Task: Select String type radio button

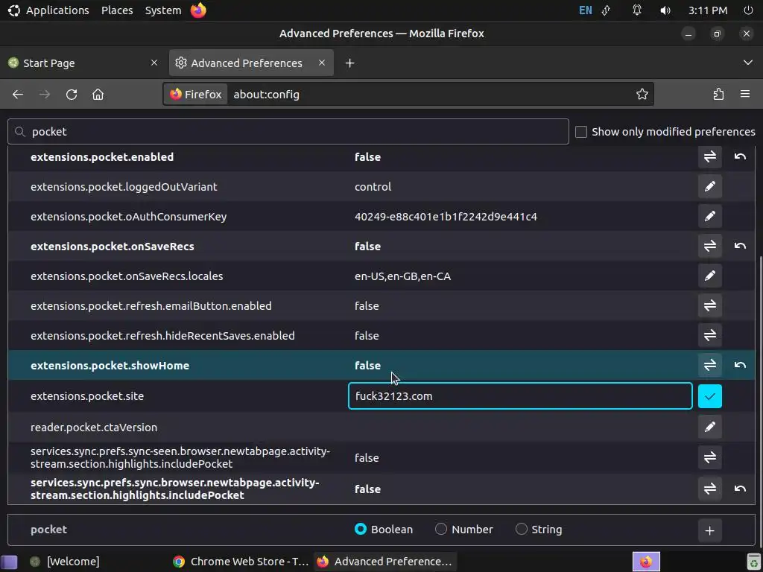Action: pyautogui.click(x=521, y=530)
